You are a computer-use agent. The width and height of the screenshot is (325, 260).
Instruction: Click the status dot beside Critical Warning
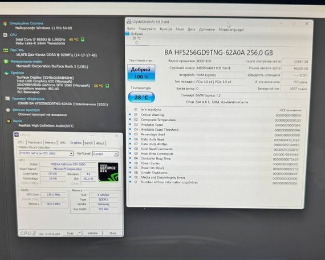(x=130, y=114)
